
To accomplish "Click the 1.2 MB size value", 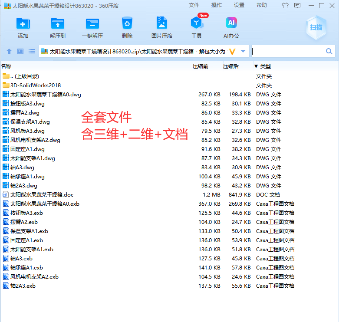I will (211, 194).
